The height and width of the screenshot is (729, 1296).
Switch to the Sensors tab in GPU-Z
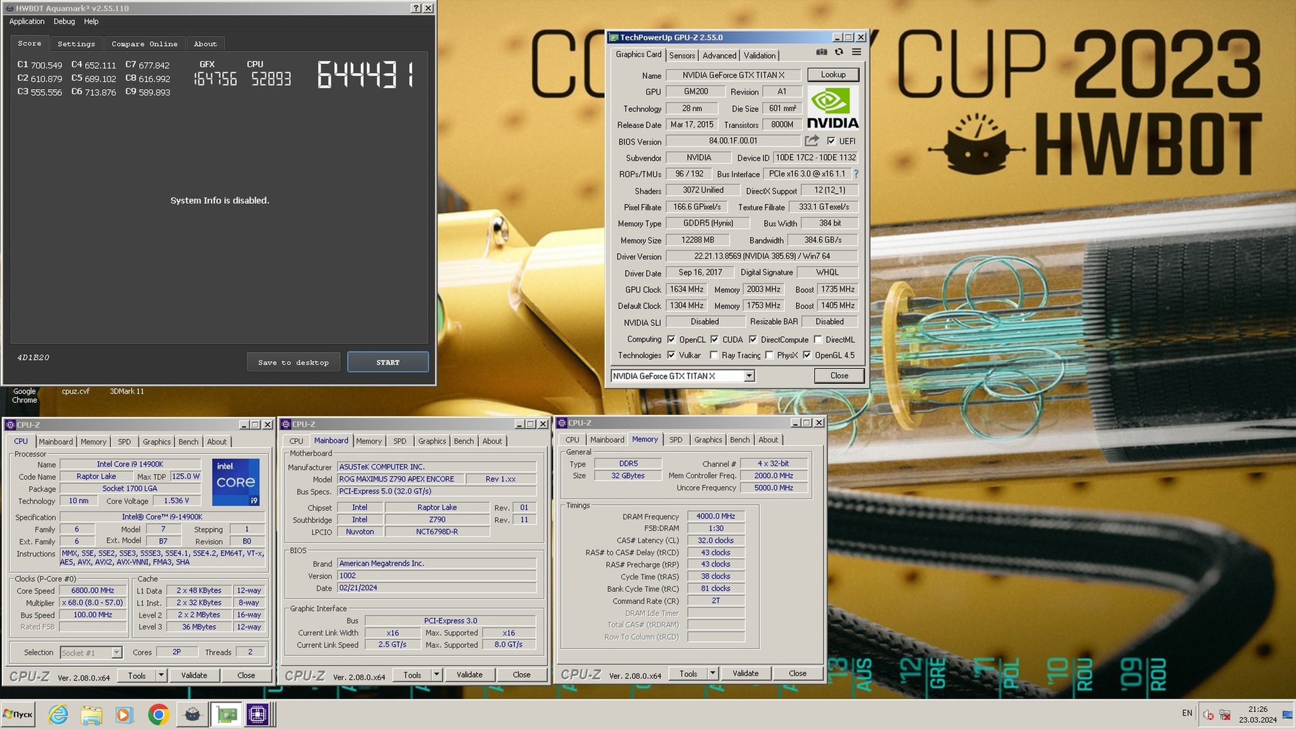click(x=682, y=55)
